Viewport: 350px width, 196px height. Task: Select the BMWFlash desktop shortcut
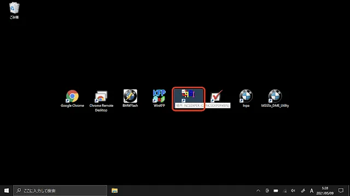click(130, 99)
